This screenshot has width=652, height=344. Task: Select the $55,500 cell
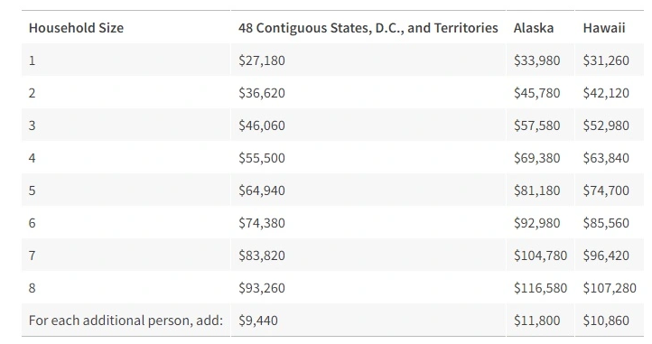[262, 158]
